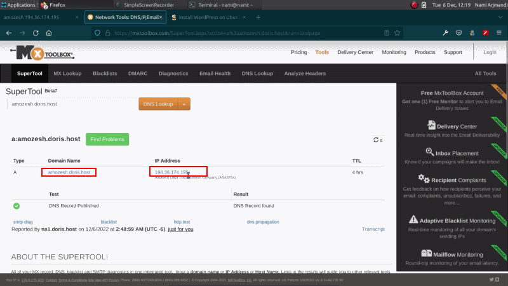Click the Find Problems button

pyautogui.click(x=107, y=139)
